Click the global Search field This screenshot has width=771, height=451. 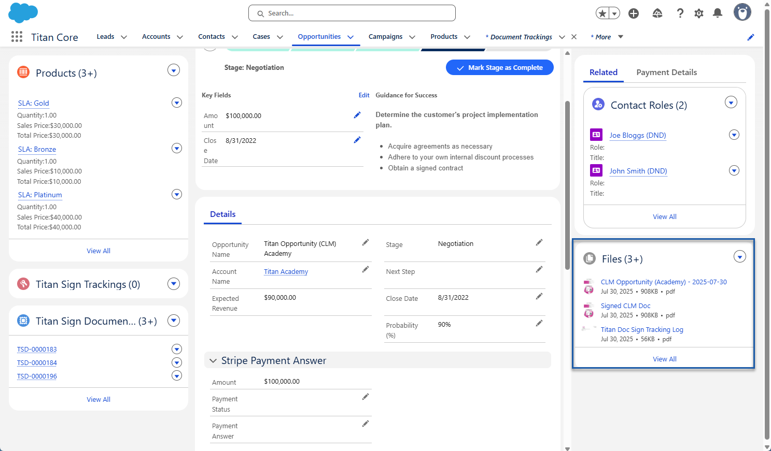point(352,13)
